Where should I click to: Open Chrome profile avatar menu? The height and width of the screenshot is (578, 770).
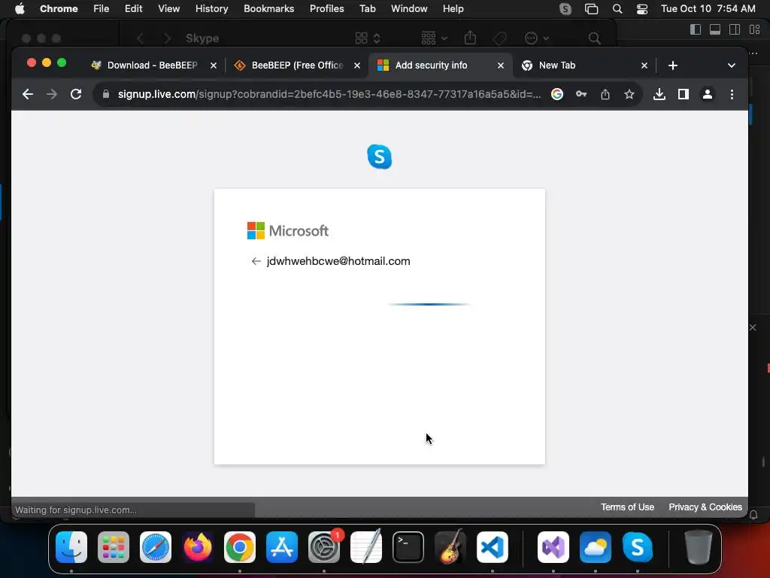tap(707, 94)
